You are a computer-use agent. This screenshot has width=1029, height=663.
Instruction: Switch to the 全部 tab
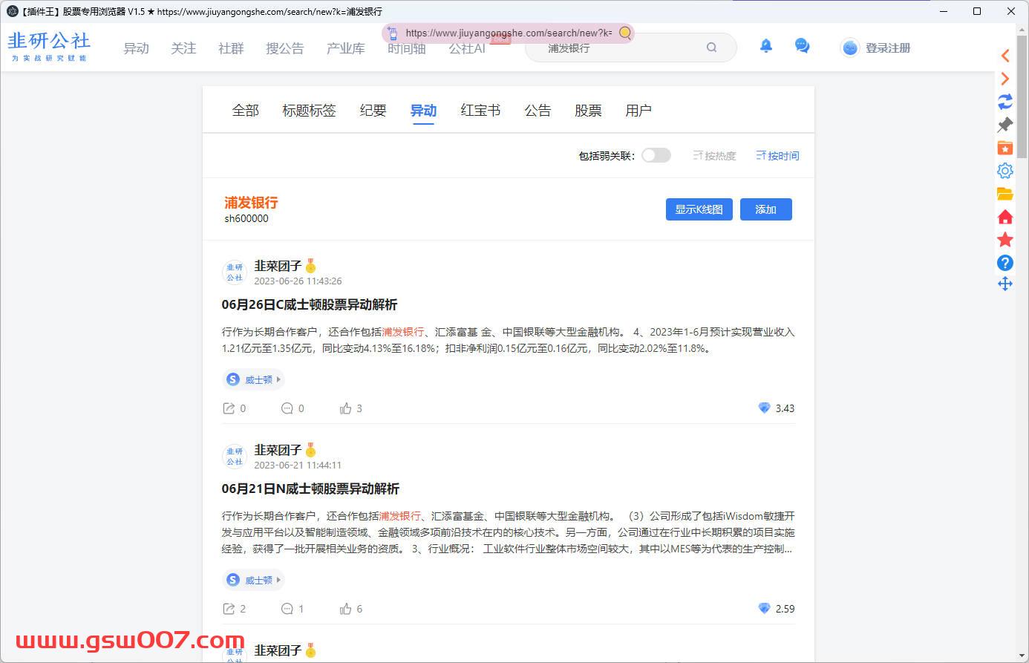tap(246, 111)
